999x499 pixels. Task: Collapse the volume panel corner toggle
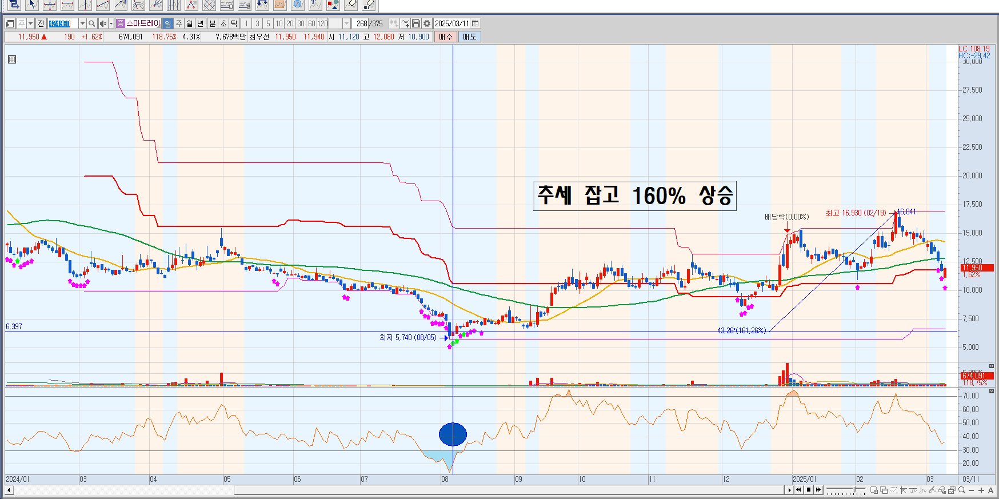(x=992, y=366)
